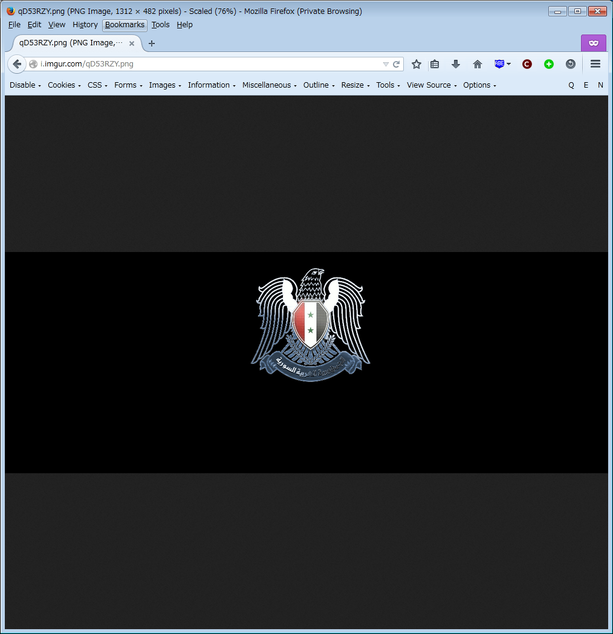The image size is (613, 634).
Task: Go back with the back arrow
Action: 17,64
